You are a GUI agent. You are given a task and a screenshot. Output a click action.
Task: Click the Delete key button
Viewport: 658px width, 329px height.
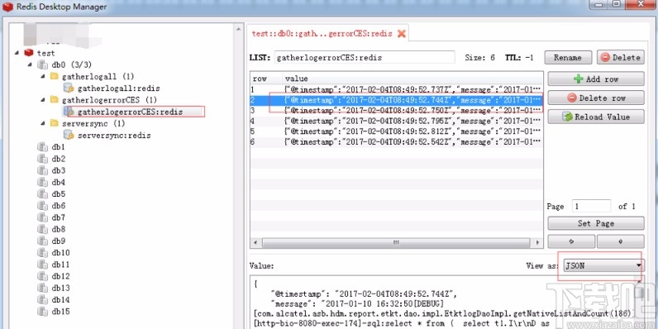(621, 58)
